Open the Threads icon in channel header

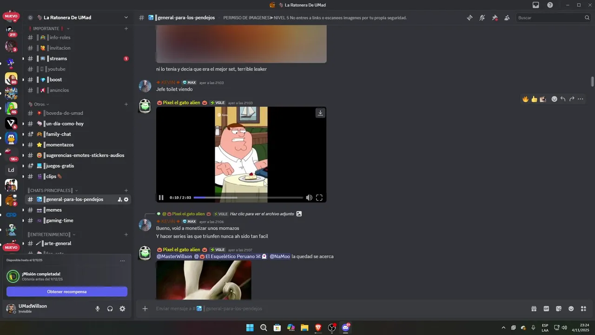click(x=470, y=18)
